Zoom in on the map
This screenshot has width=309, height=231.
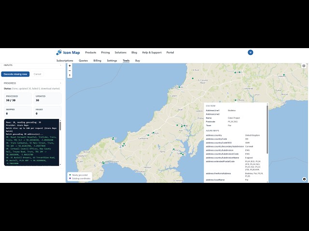point(70,66)
